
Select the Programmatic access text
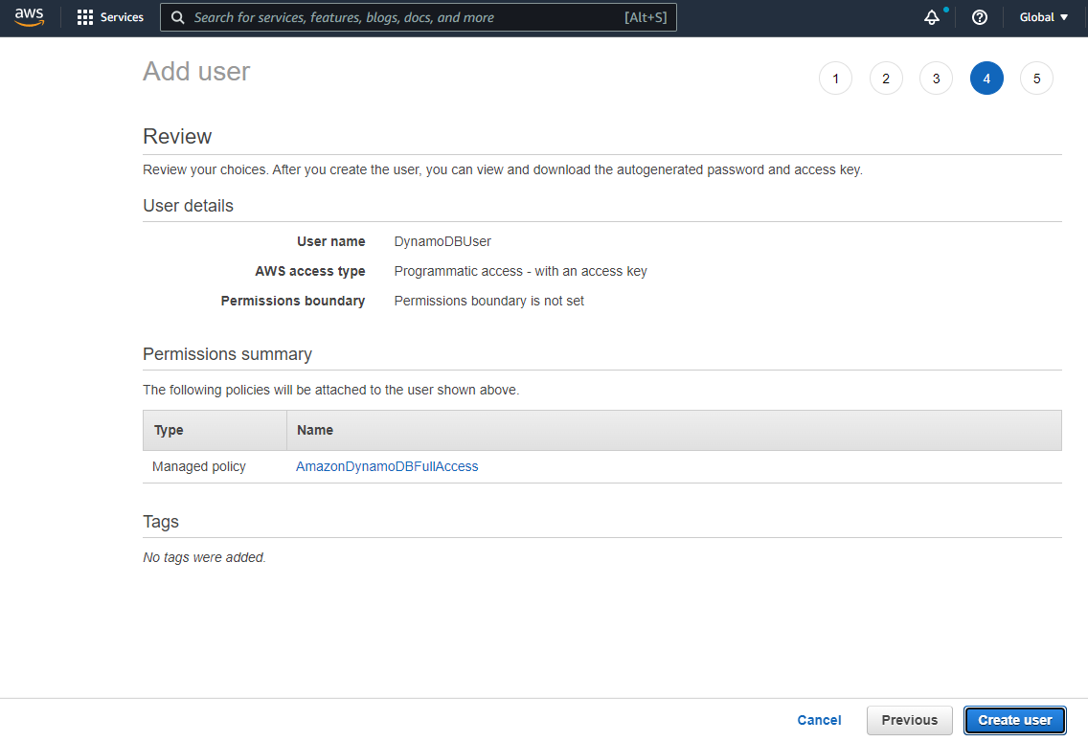(520, 271)
